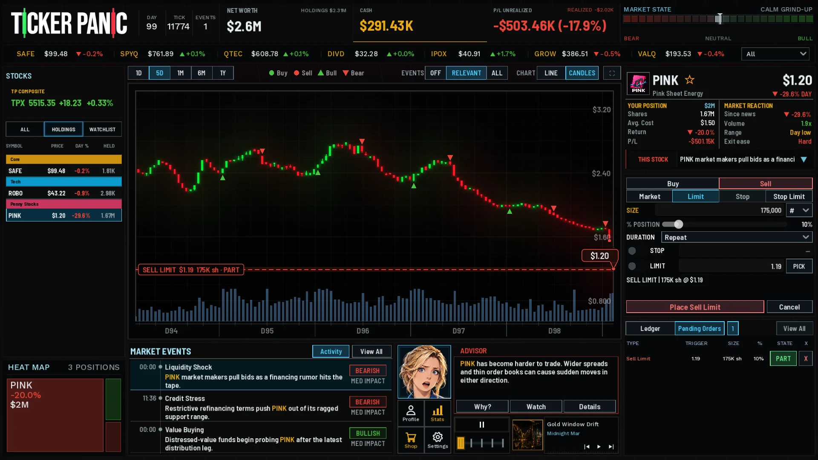818x460 pixels.
Task: Expand the chart to fullscreen
Action: (612, 73)
